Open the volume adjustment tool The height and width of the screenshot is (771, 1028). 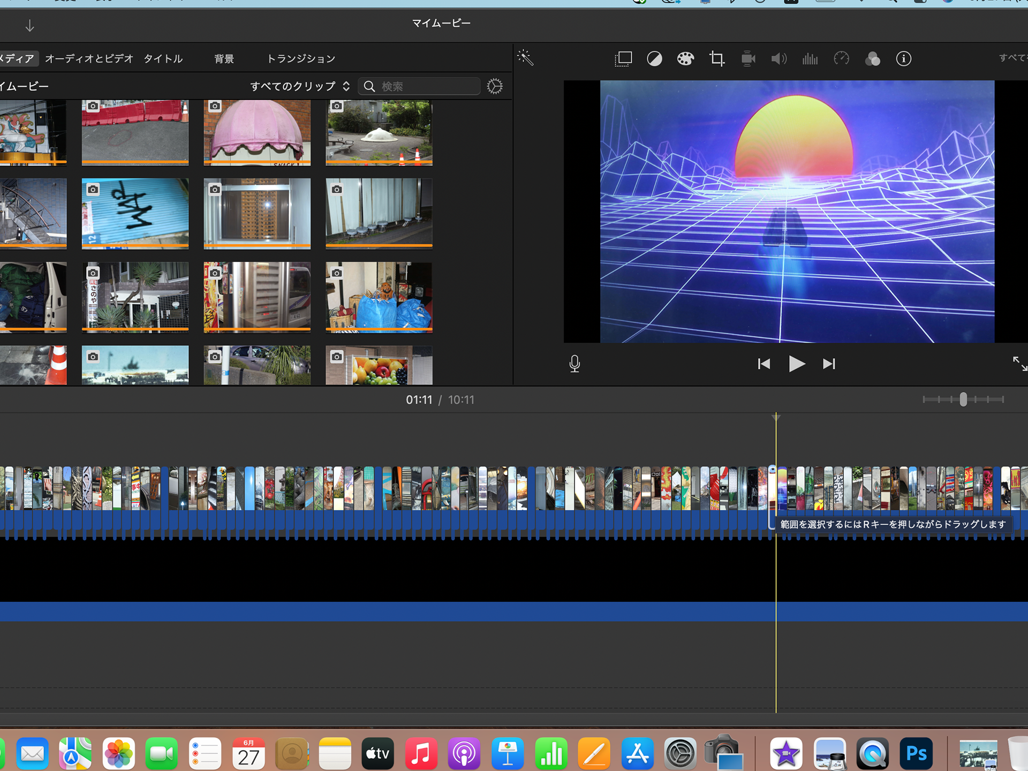pos(779,59)
